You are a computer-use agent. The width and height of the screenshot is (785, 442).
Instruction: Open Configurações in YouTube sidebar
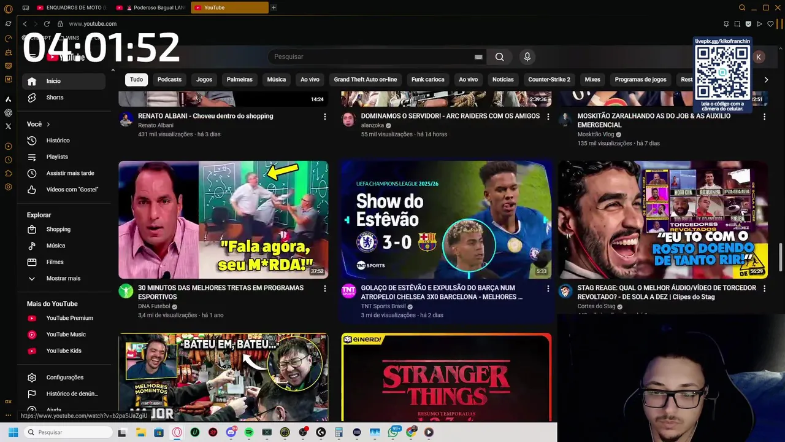pyautogui.click(x=65, y=378)
